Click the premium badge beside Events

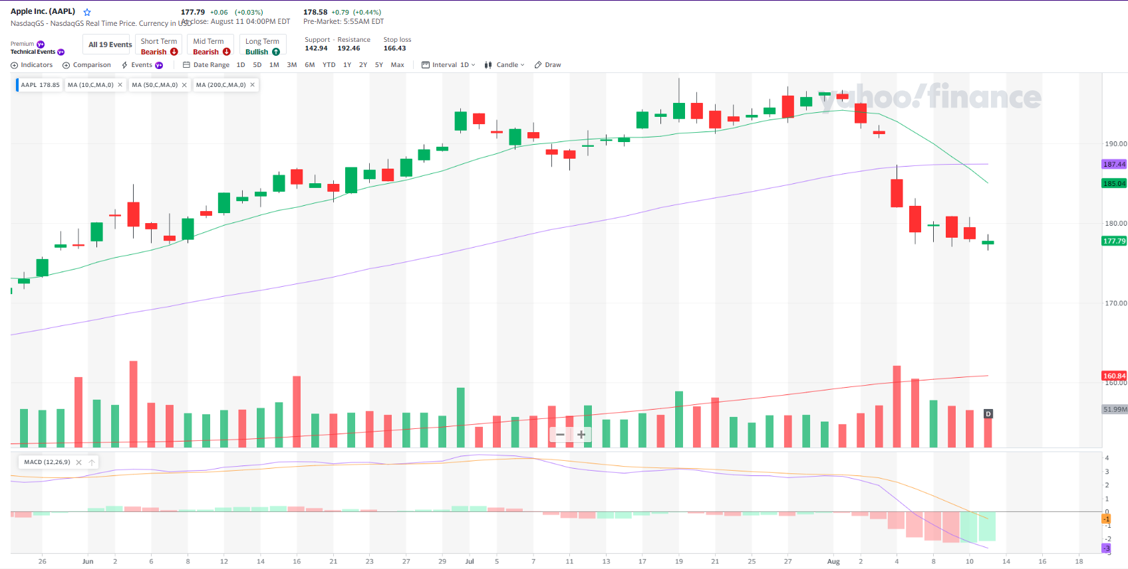coord(159,65)
